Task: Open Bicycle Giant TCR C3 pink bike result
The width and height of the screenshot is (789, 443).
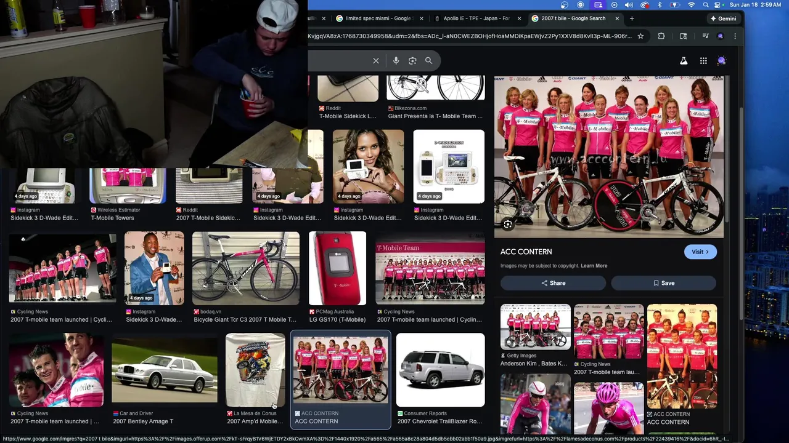Action: click(246, 268)
